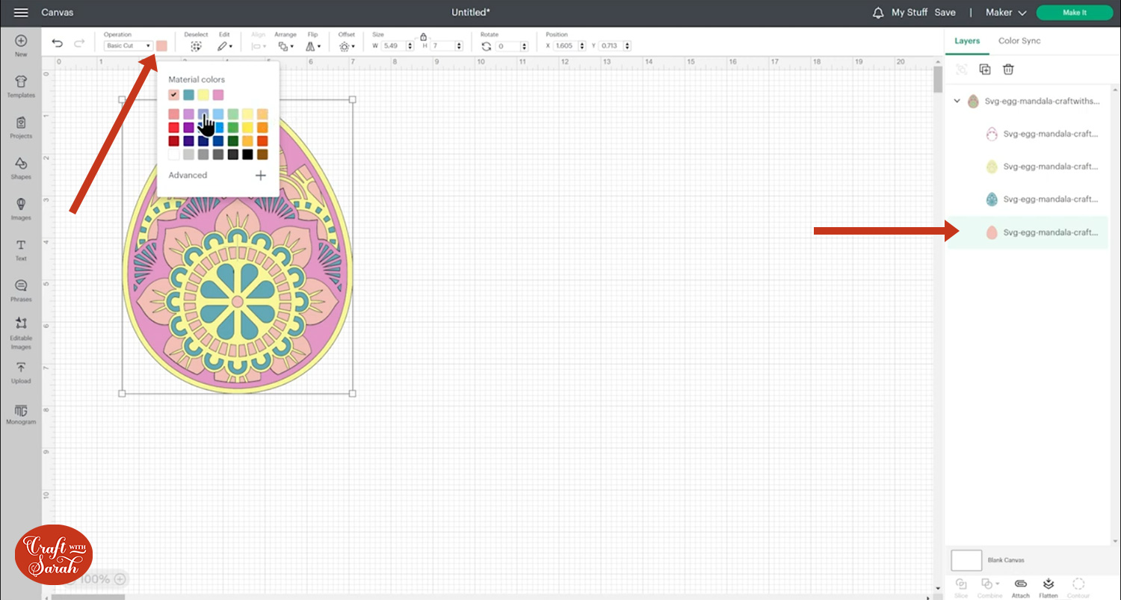Click the Flatten tool
Image resolution: width=1121 pixels, height=600 pixels.
pos(1049,587)
